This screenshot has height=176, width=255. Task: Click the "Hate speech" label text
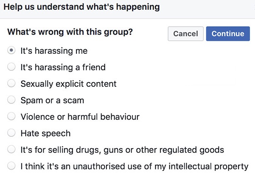click(45, 134)
